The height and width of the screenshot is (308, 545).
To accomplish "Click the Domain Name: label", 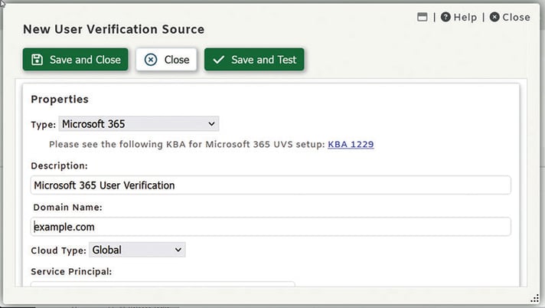I will coord(68,208).
